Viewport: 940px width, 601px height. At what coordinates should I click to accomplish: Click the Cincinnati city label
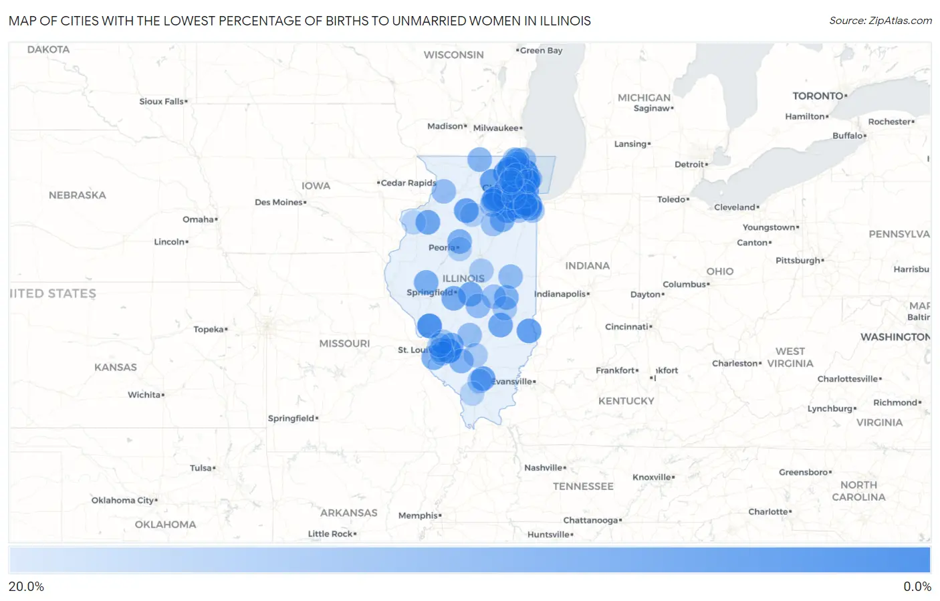pyautogui.click(x=628, y=326)
